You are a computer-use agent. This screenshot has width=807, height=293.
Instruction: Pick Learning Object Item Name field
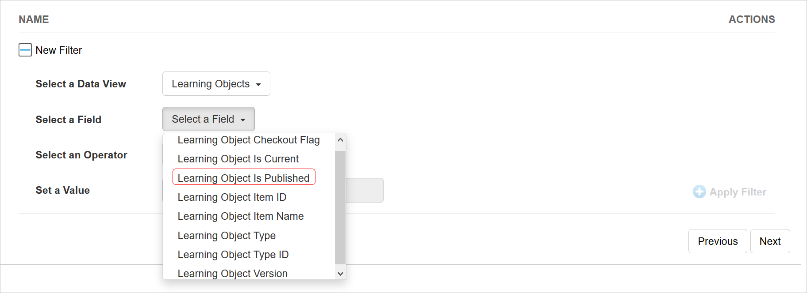coord(240,216)
